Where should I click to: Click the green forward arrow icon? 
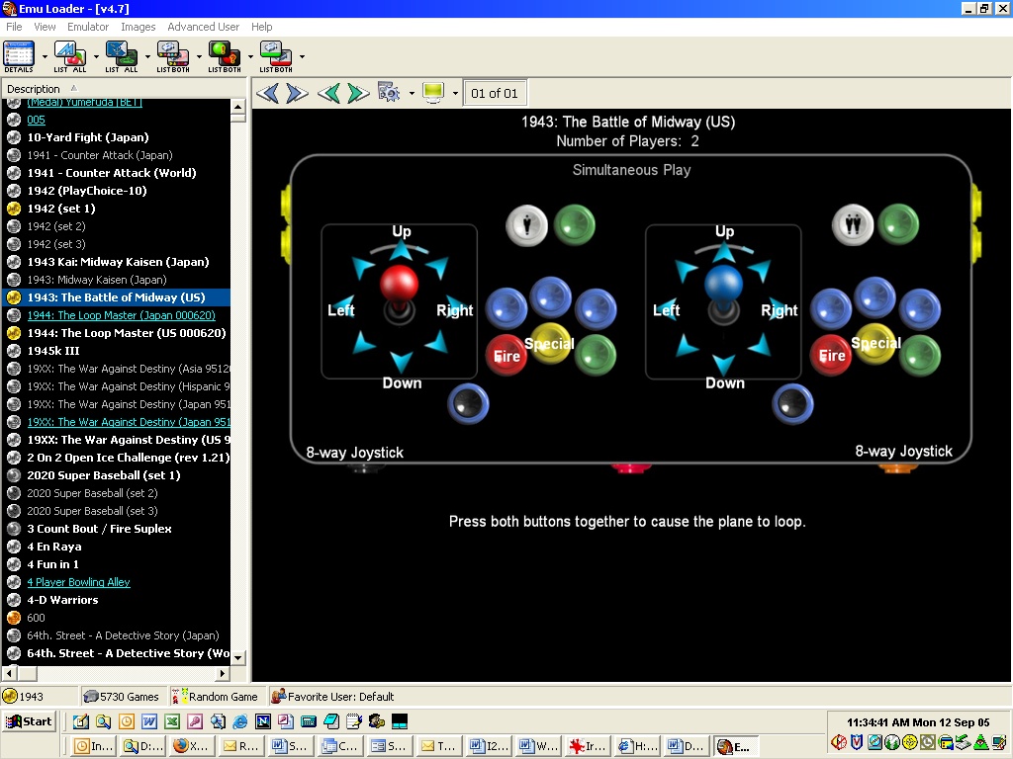click(358, 93)
